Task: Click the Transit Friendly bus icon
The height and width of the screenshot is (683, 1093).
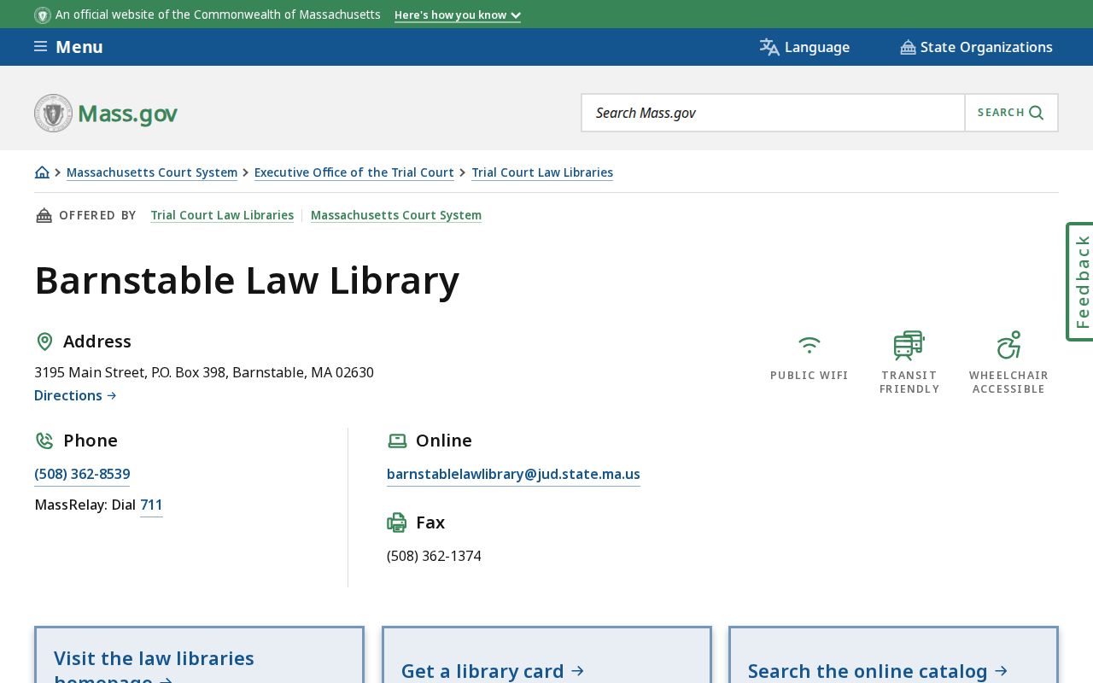Action: click(909, 345)
